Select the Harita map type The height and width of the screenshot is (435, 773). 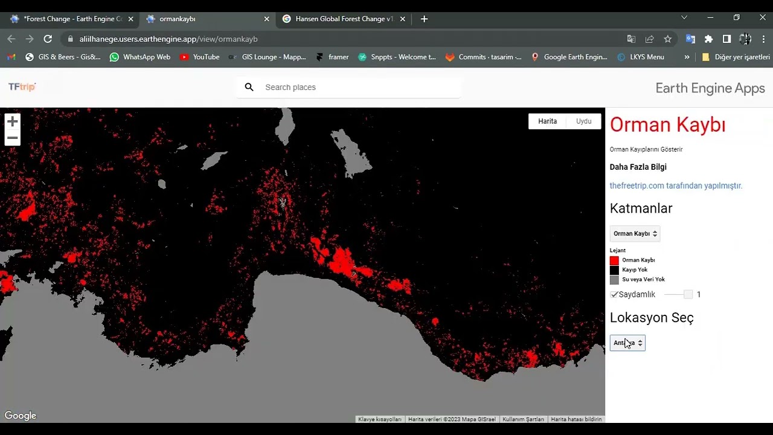548,121
